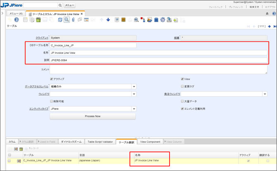Open Active Workflows toolbar icon

click(143, 19)
